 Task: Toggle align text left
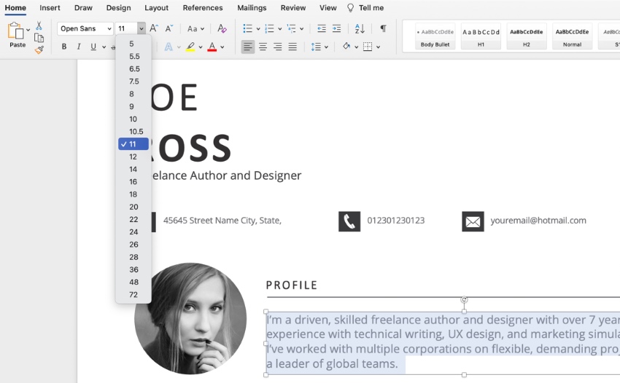[x=248, y=47]
